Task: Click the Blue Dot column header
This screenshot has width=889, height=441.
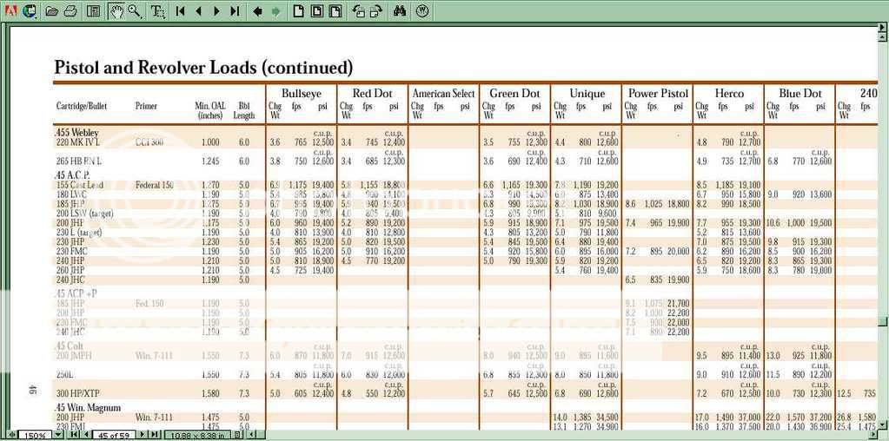Action: 799,94
